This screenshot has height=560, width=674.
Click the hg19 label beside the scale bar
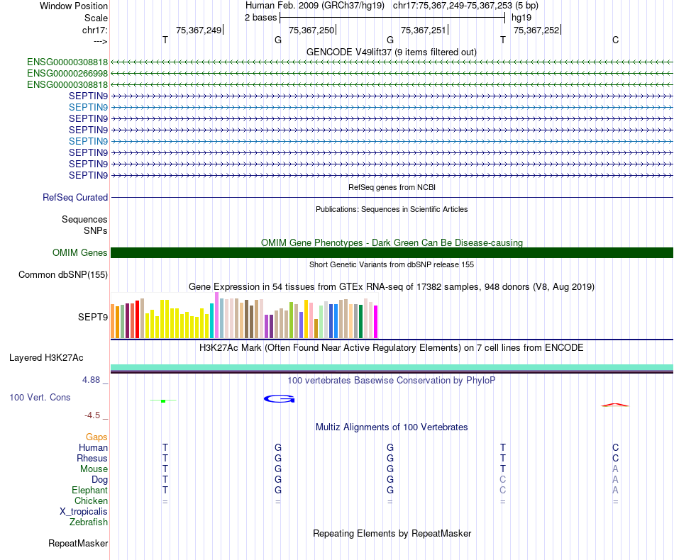tap(521, 18)
